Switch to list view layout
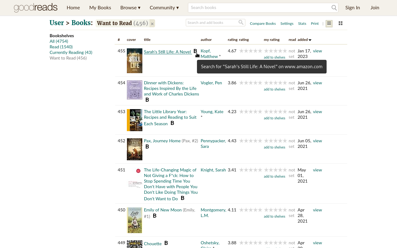 (329, 24)
